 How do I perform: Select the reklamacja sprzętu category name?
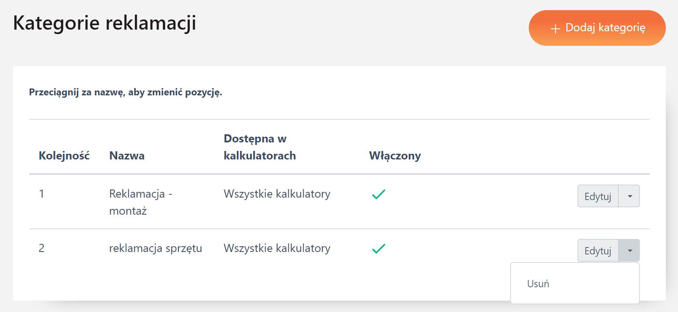(155, 248)
